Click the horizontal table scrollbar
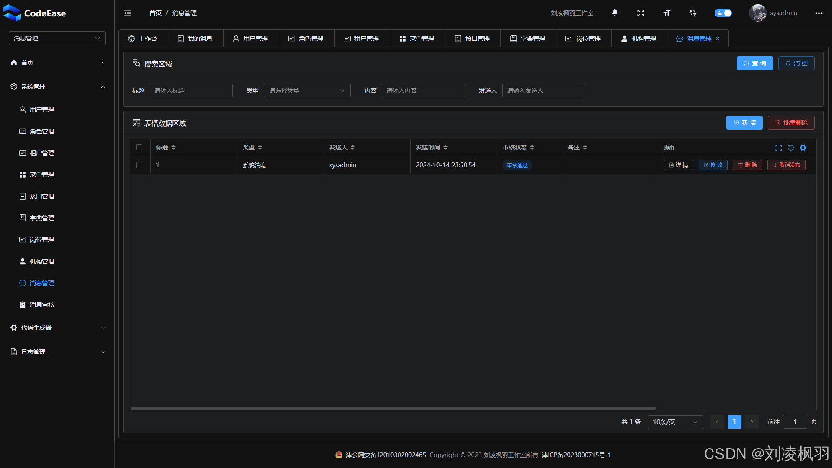 [x=393, y=408]
